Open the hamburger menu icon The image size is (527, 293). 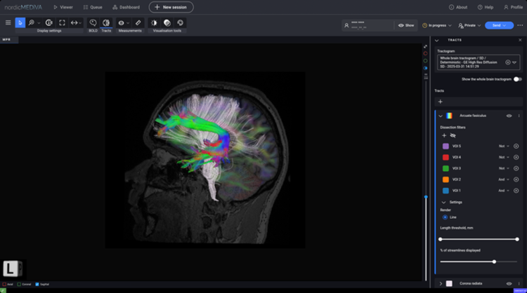[8, 23]
